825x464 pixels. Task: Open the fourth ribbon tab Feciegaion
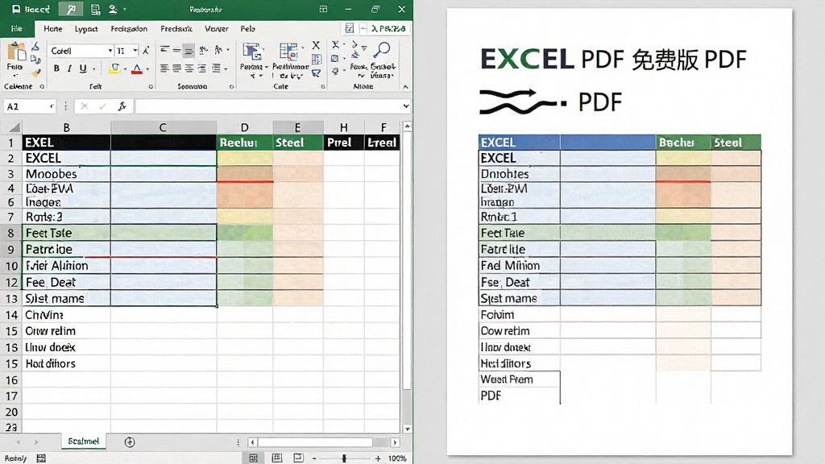129,28
